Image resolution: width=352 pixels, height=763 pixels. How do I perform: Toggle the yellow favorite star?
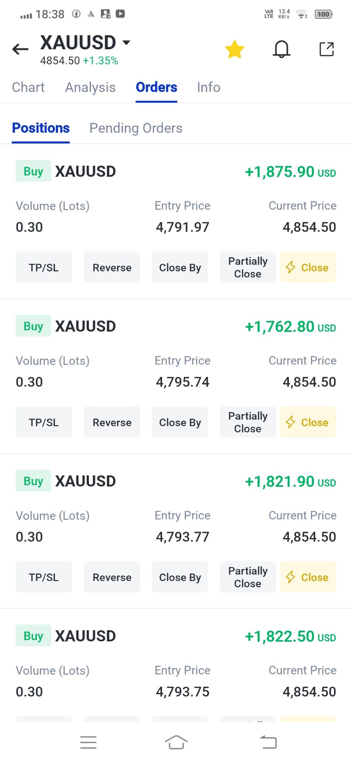click(234, 50)
